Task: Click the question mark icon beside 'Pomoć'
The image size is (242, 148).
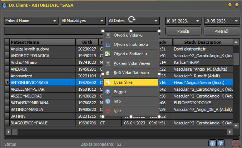Action: pyautogui.click(x=108, y=92)
